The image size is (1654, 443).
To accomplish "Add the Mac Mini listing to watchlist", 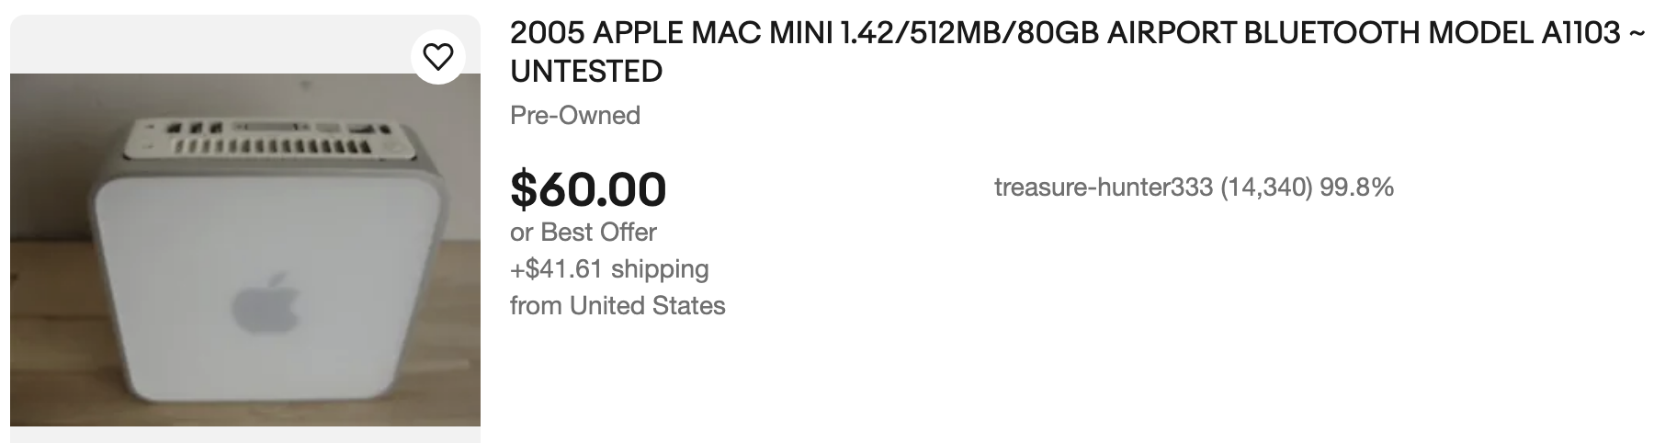I will [x=438, y=57].
